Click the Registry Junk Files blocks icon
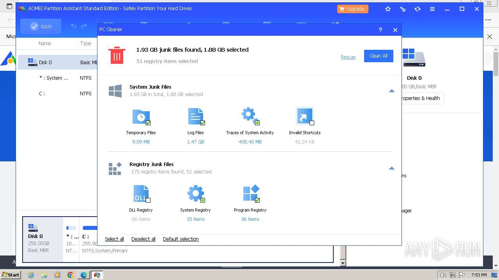Viewport: 499px width, 280px height. pyautogui.click(x=115, y=168)
